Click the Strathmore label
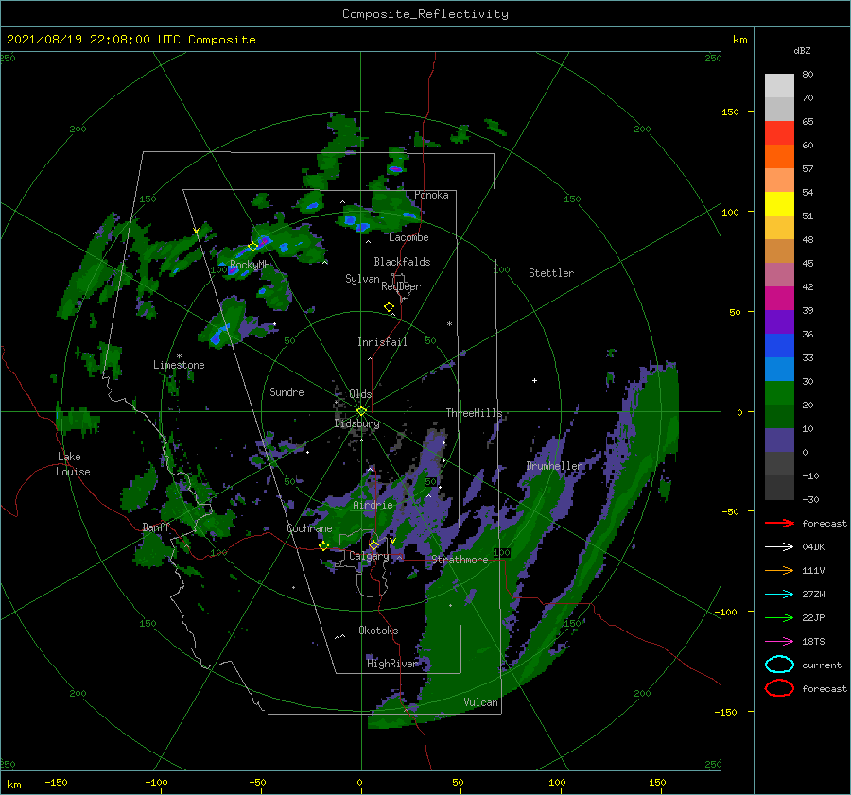 [x=460, y=560]
